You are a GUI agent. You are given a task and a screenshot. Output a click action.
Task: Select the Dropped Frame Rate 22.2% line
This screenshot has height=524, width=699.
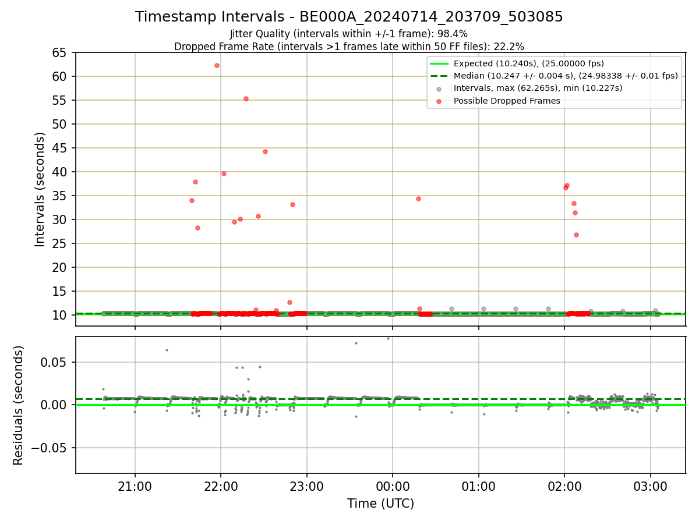tap(349, 47)
